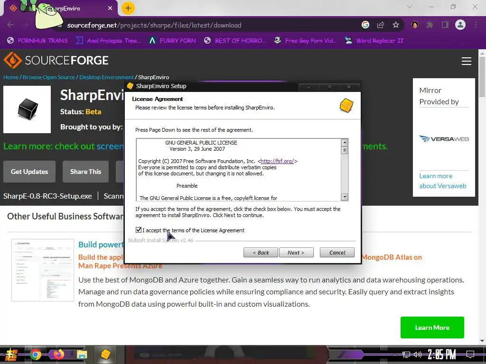Click the Versaweb logo
486x364 pixels.
pos(444,139)
